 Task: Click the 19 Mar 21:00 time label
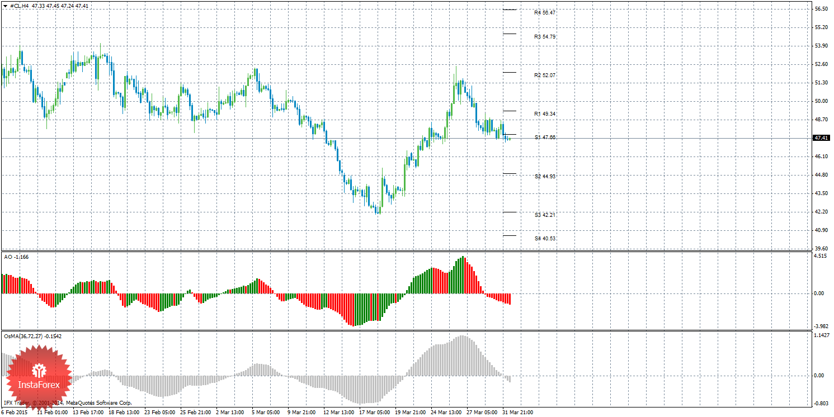411,413
